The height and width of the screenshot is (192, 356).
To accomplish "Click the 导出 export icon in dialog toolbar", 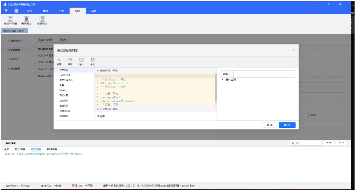I will pos(92,60).
